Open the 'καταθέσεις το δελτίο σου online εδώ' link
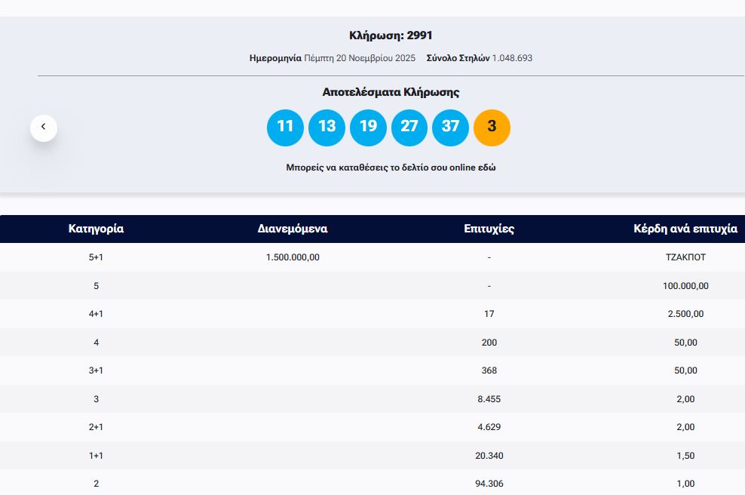Screen dimensions: 745x495 click(x=391, y=168)
